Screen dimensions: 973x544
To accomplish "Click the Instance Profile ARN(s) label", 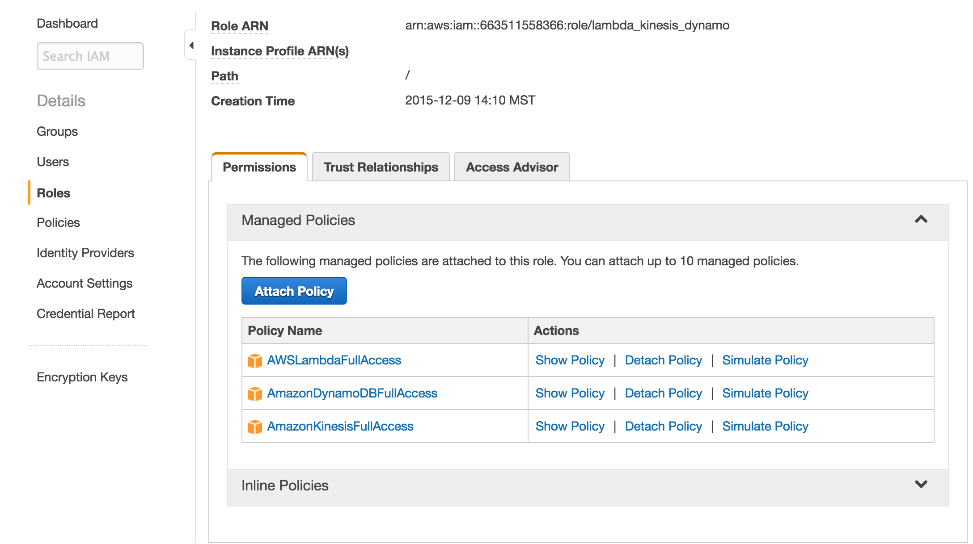I will coord(280,51).
